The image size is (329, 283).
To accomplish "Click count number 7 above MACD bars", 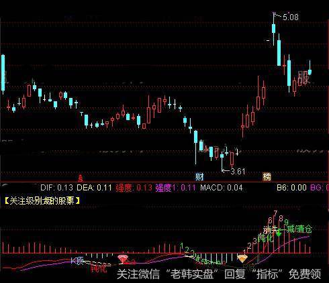I will click(275, 213).
